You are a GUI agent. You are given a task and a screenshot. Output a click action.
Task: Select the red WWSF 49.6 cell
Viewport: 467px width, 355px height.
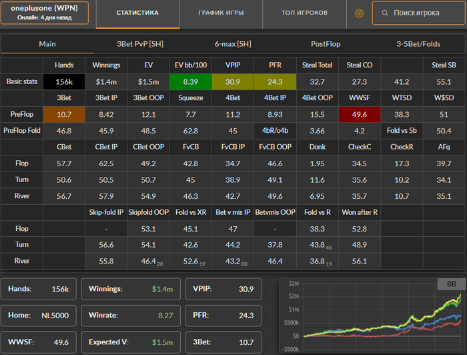click(x=360, y=114)
